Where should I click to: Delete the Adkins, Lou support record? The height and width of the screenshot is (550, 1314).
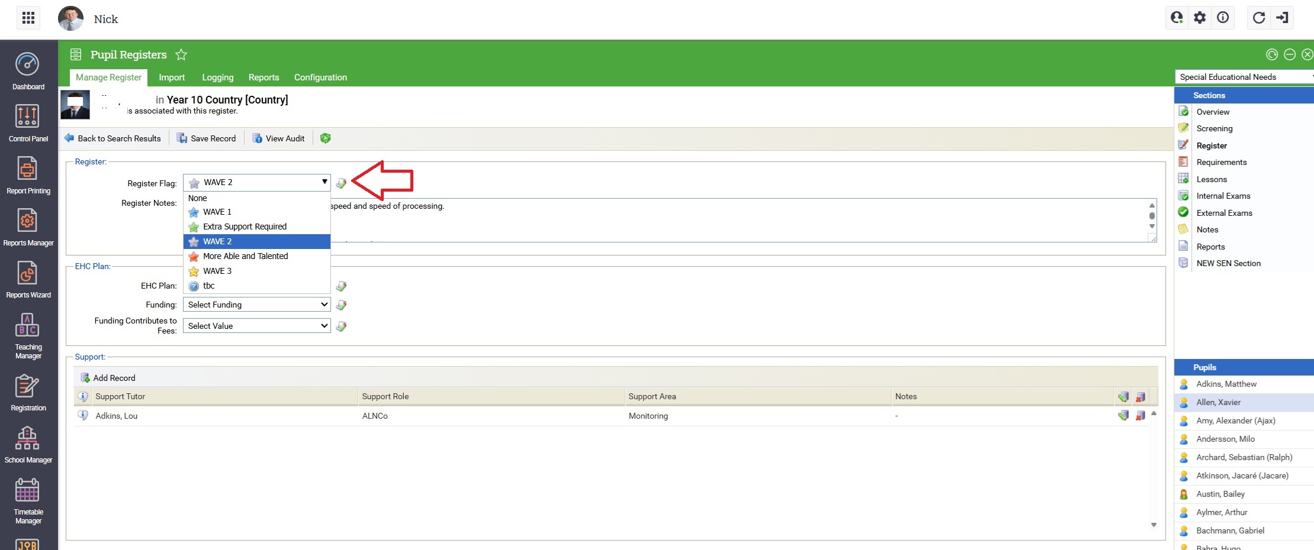[x=1140, y=416]
